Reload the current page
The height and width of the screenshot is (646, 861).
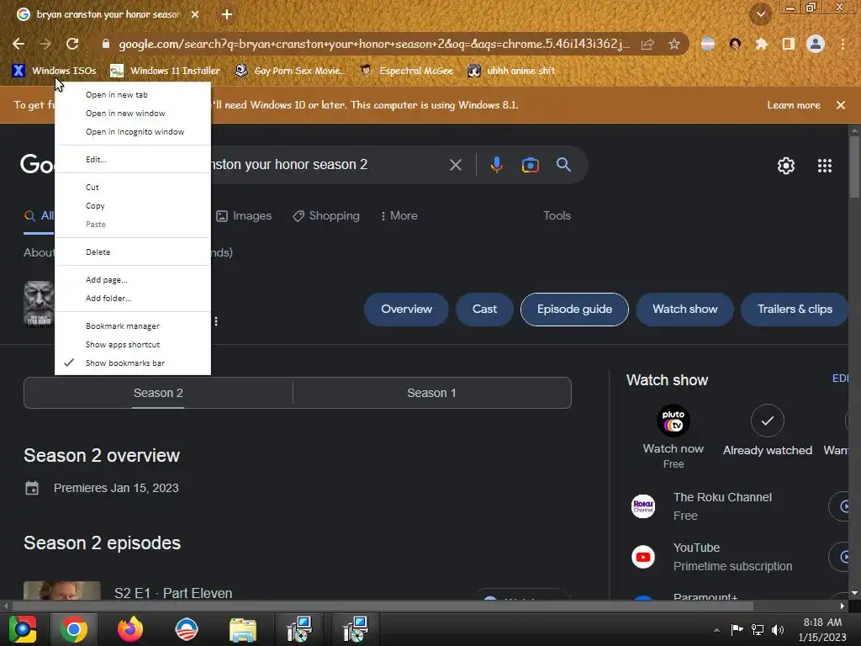pyautogui.click(x=72, y=44)
